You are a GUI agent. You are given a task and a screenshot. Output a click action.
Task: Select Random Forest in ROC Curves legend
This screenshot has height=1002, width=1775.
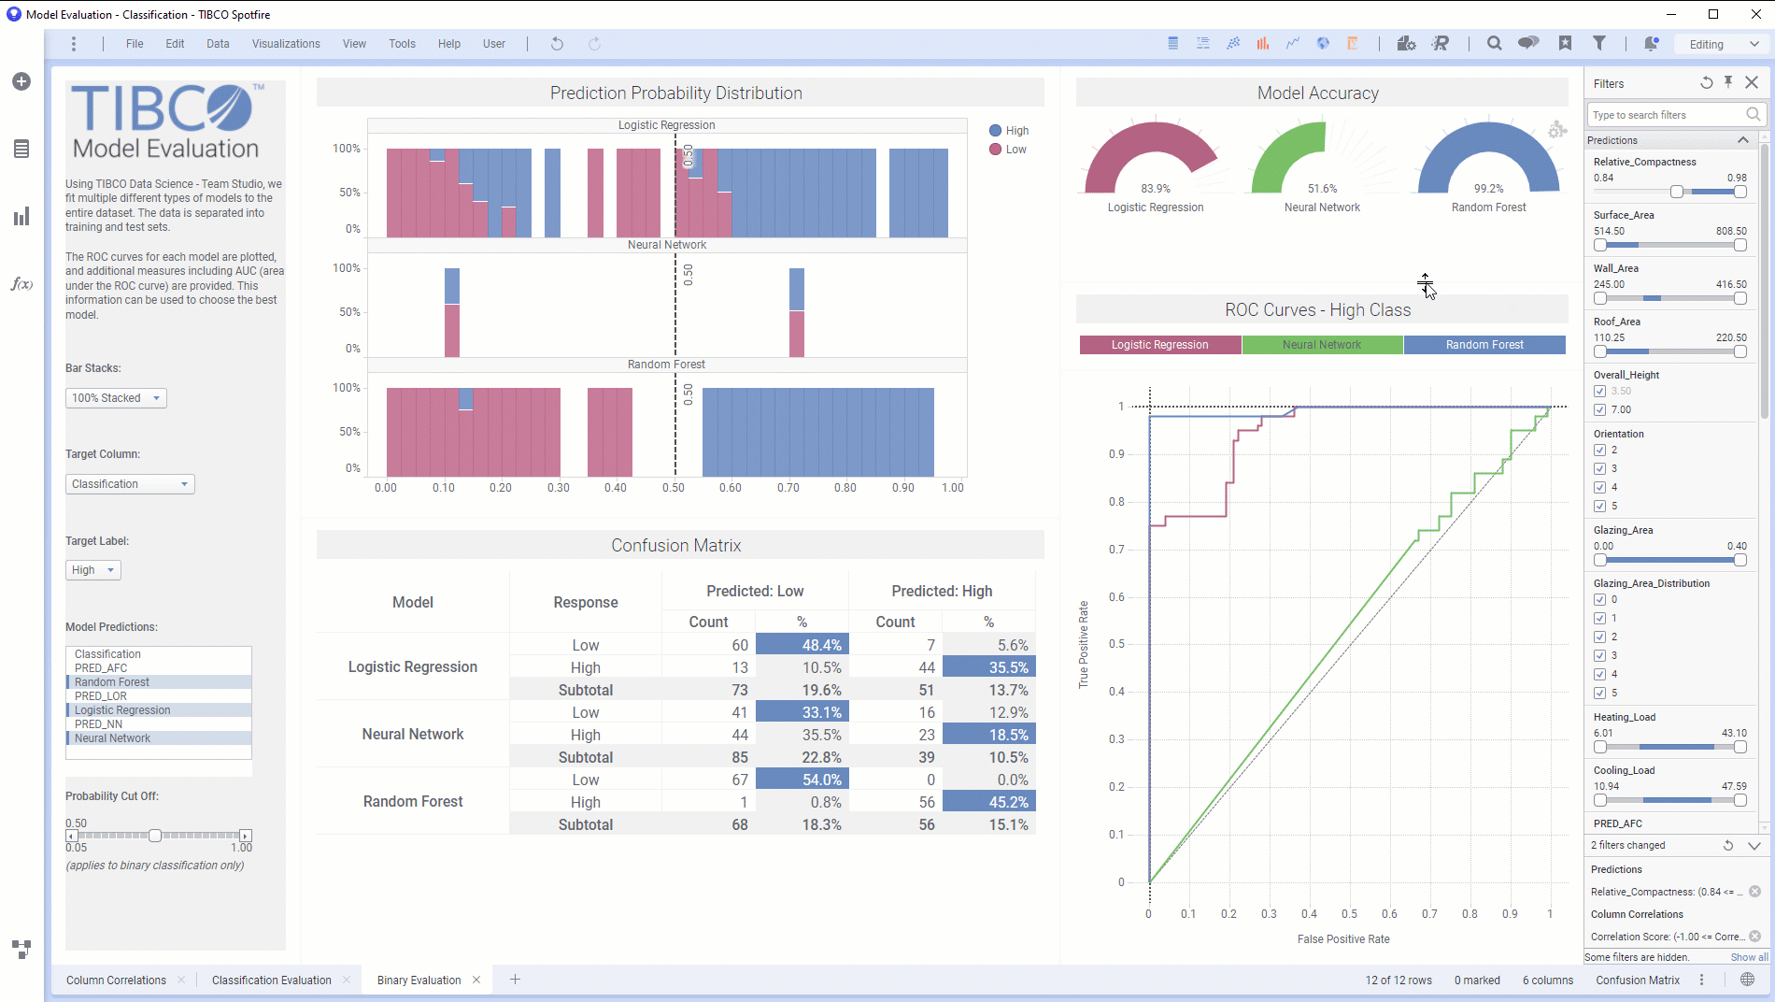(x=1484, y=344)
